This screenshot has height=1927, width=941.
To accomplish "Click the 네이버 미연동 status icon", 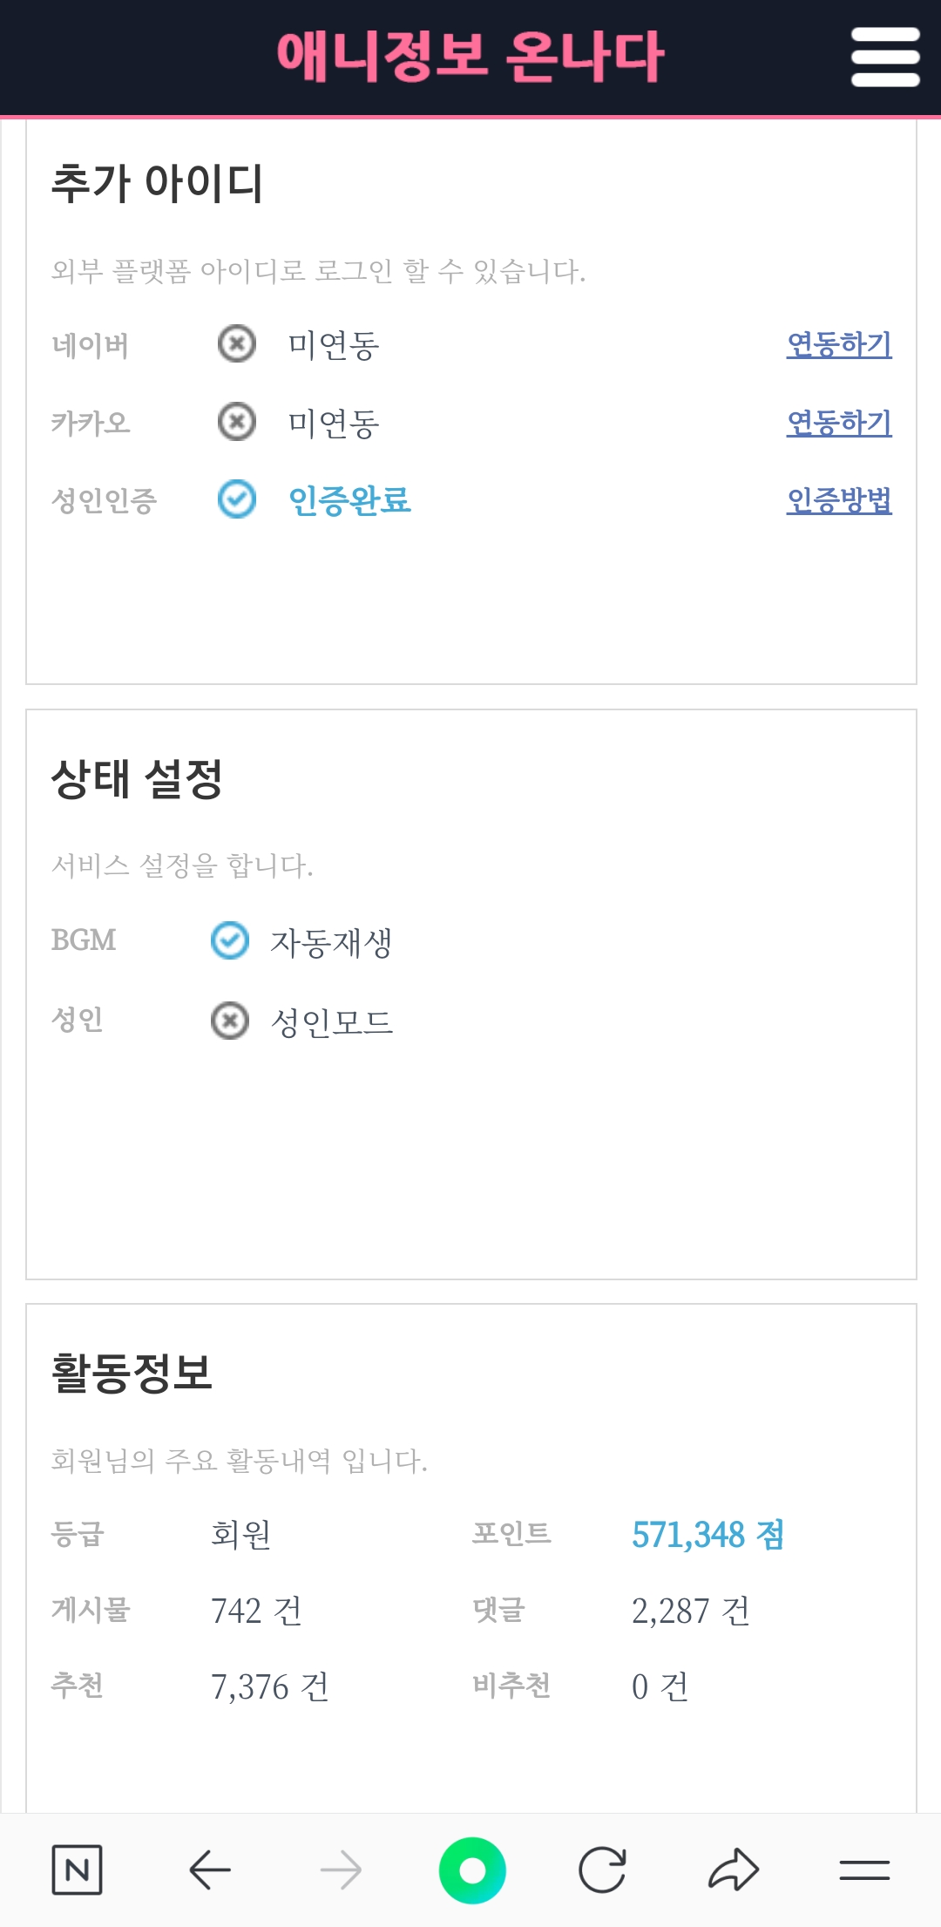I will tap(236, 344).
